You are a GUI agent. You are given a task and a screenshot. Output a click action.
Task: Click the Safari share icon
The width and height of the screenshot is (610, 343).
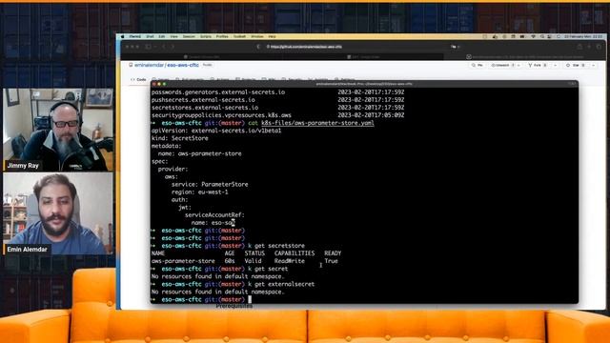[x=579, y=47]
